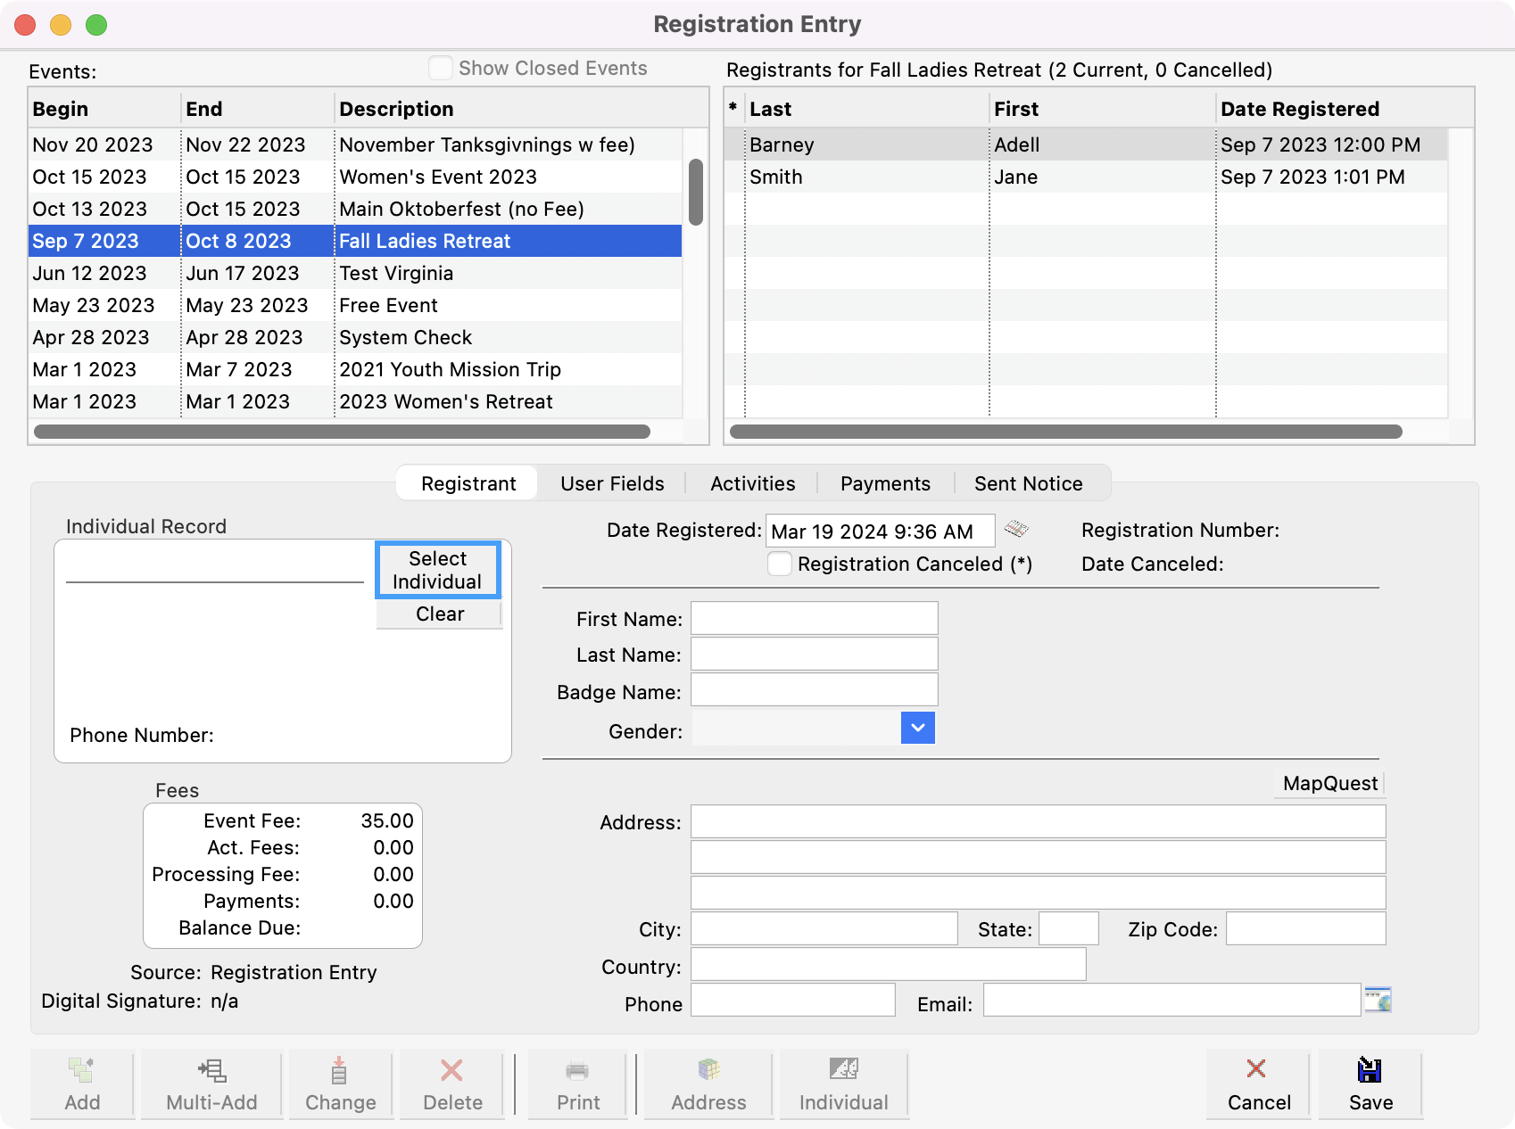Click the Registrants list horizontal scrollbar
Screen dimensions: 1515x1129
point(1065,432)
